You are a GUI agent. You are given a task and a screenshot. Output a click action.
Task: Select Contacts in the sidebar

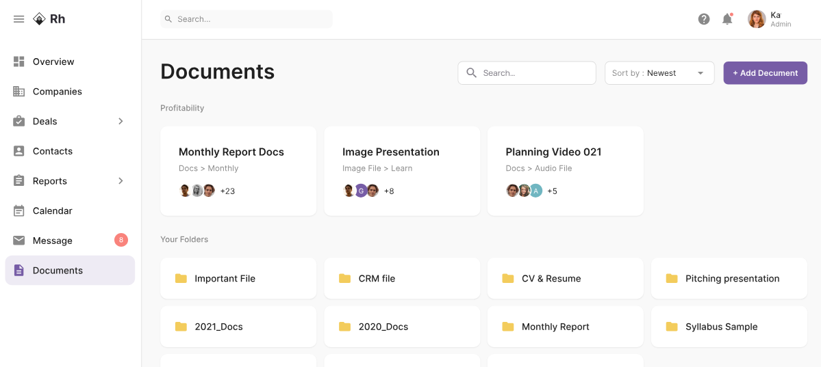coord(52,151)
